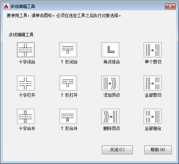
Task: Click the AutoCAD logo in title bar
Action: [x=6, y=6]
